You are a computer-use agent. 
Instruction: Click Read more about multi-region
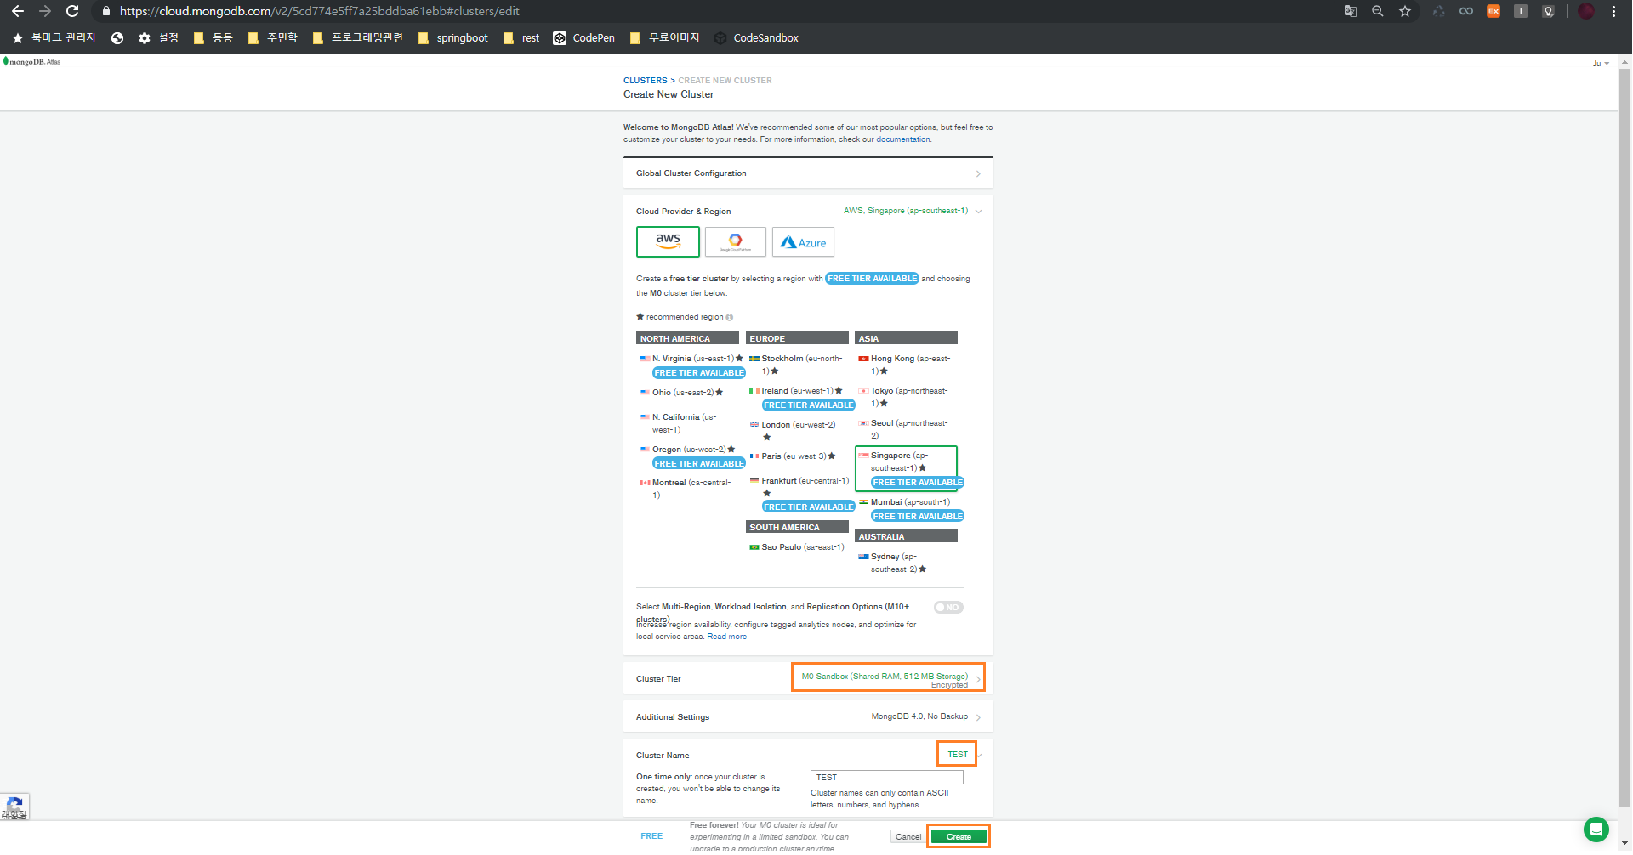pos(726,637)
